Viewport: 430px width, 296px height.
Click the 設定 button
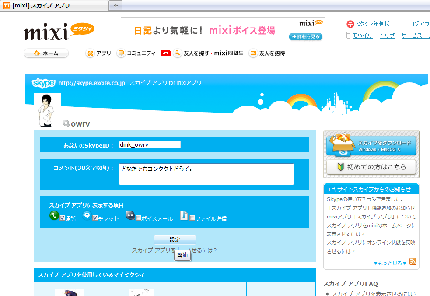[175, 240]
